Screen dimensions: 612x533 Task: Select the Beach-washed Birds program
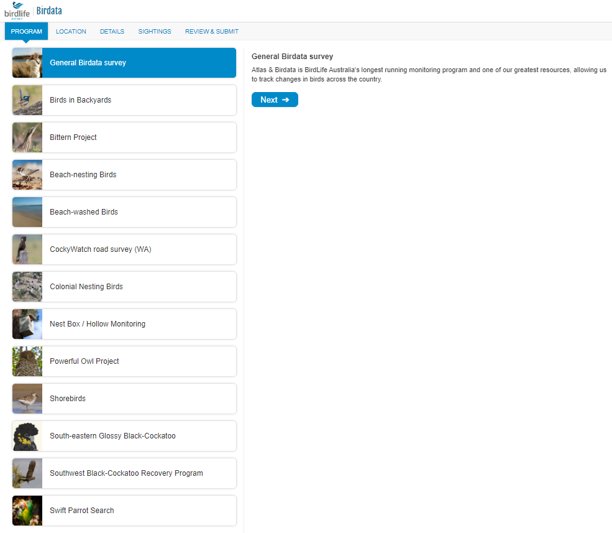click(124, 212)
